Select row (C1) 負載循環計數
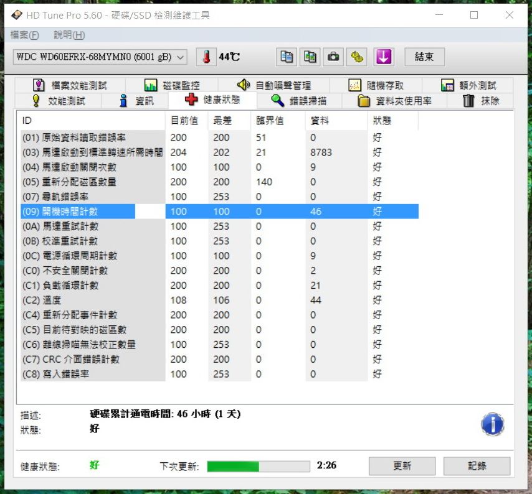 [x=219, y=286]
